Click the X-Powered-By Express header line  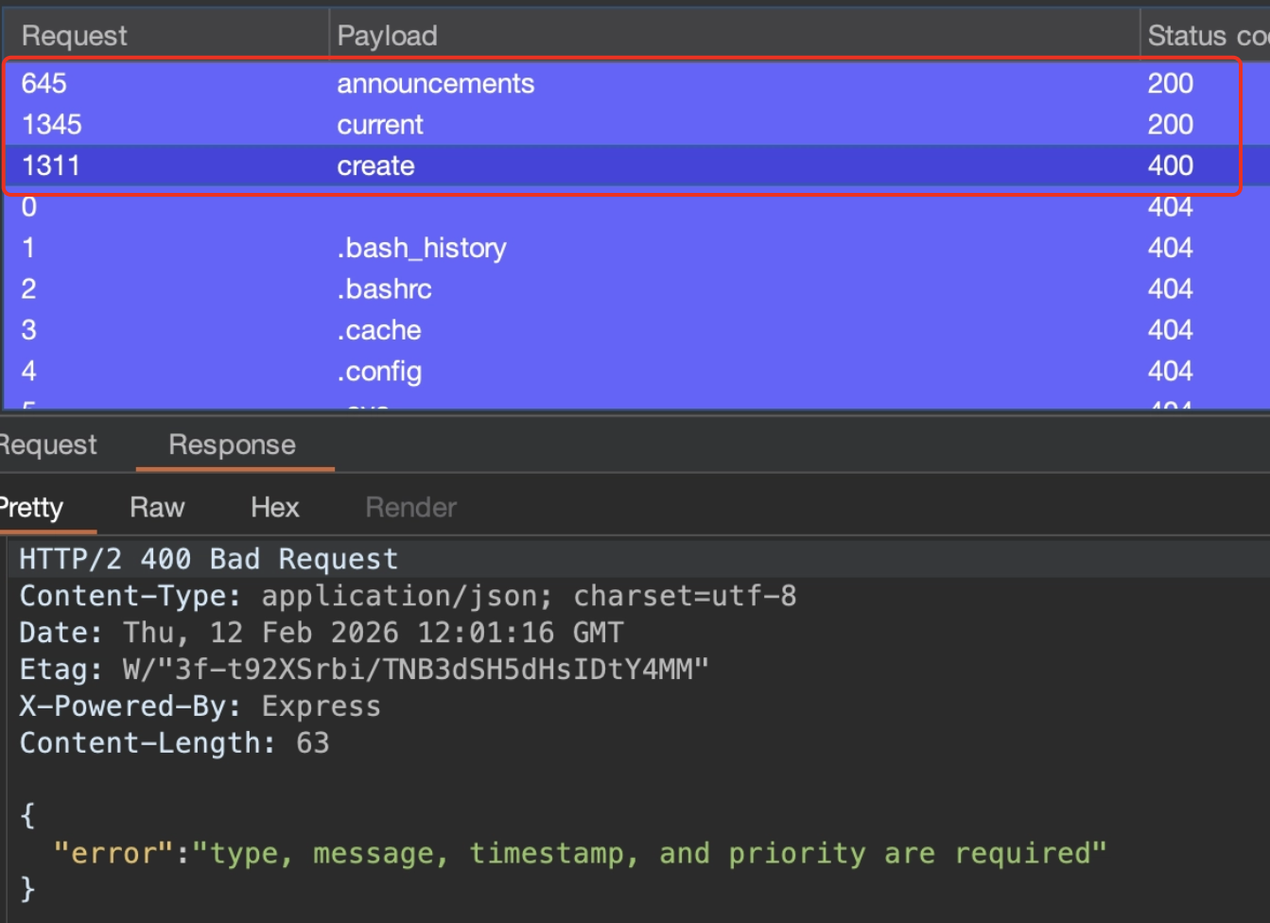(x=200, y=707)
